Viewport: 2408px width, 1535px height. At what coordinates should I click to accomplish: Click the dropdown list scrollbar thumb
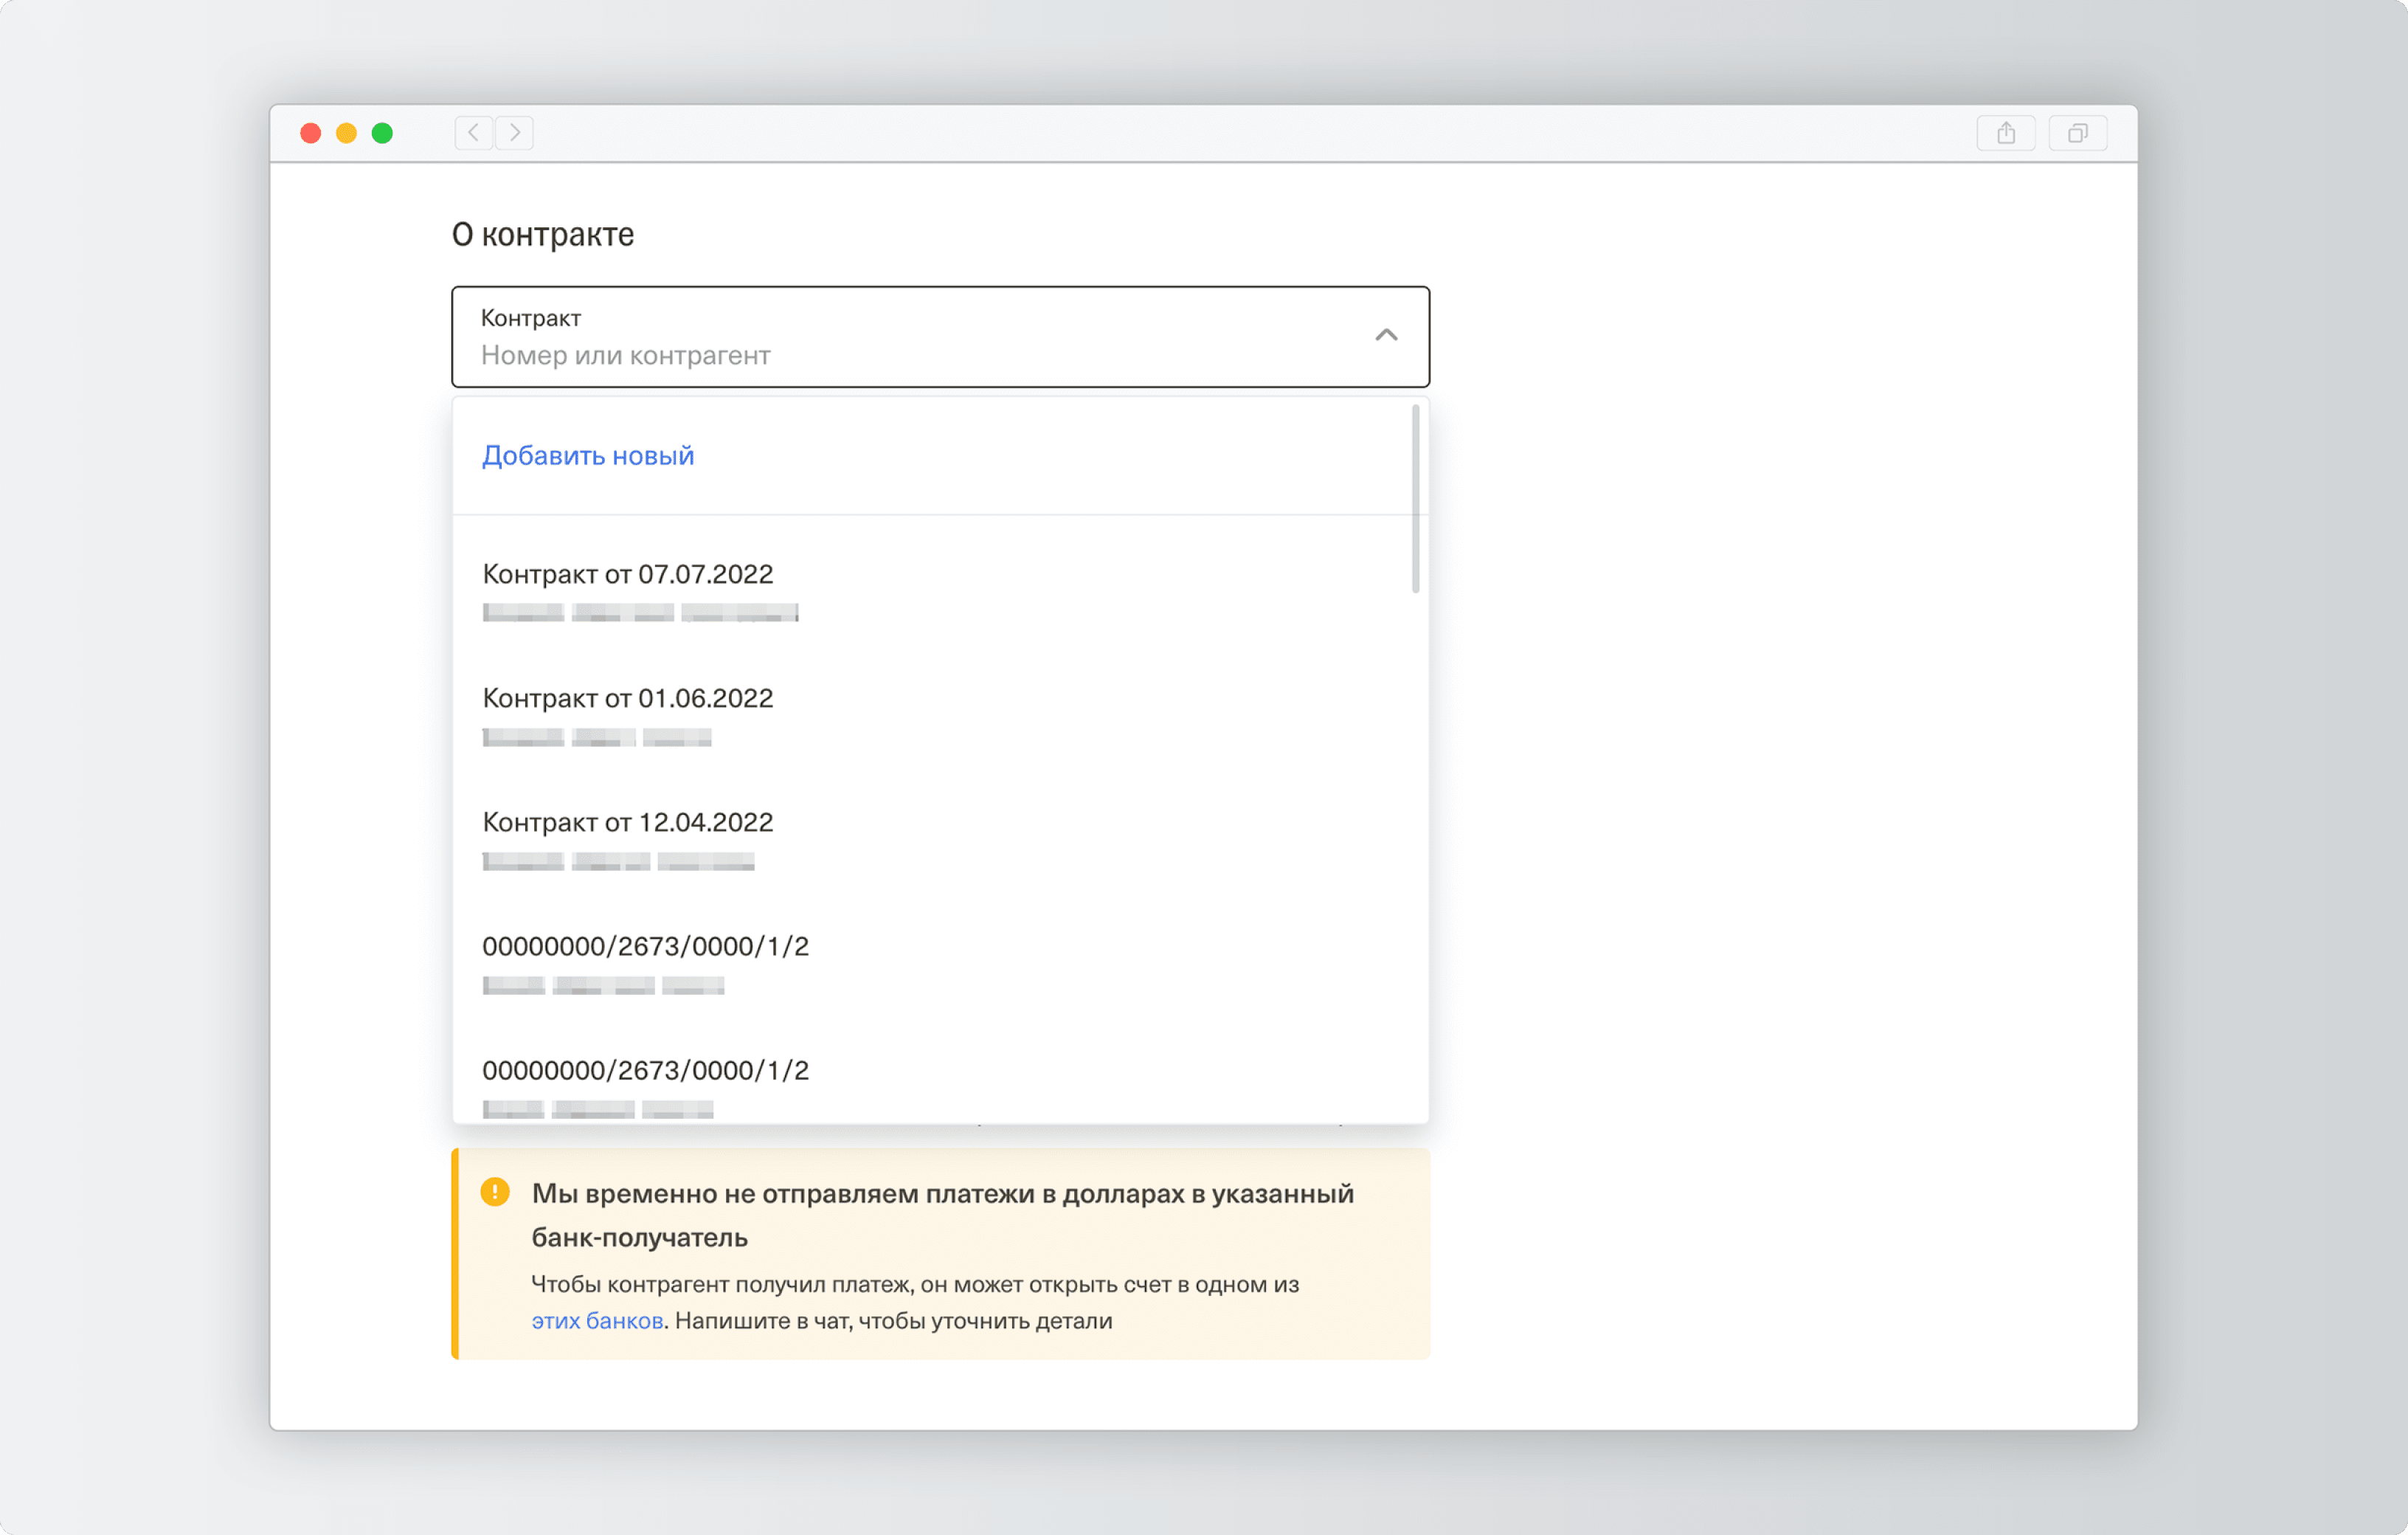coord(1415,498)
